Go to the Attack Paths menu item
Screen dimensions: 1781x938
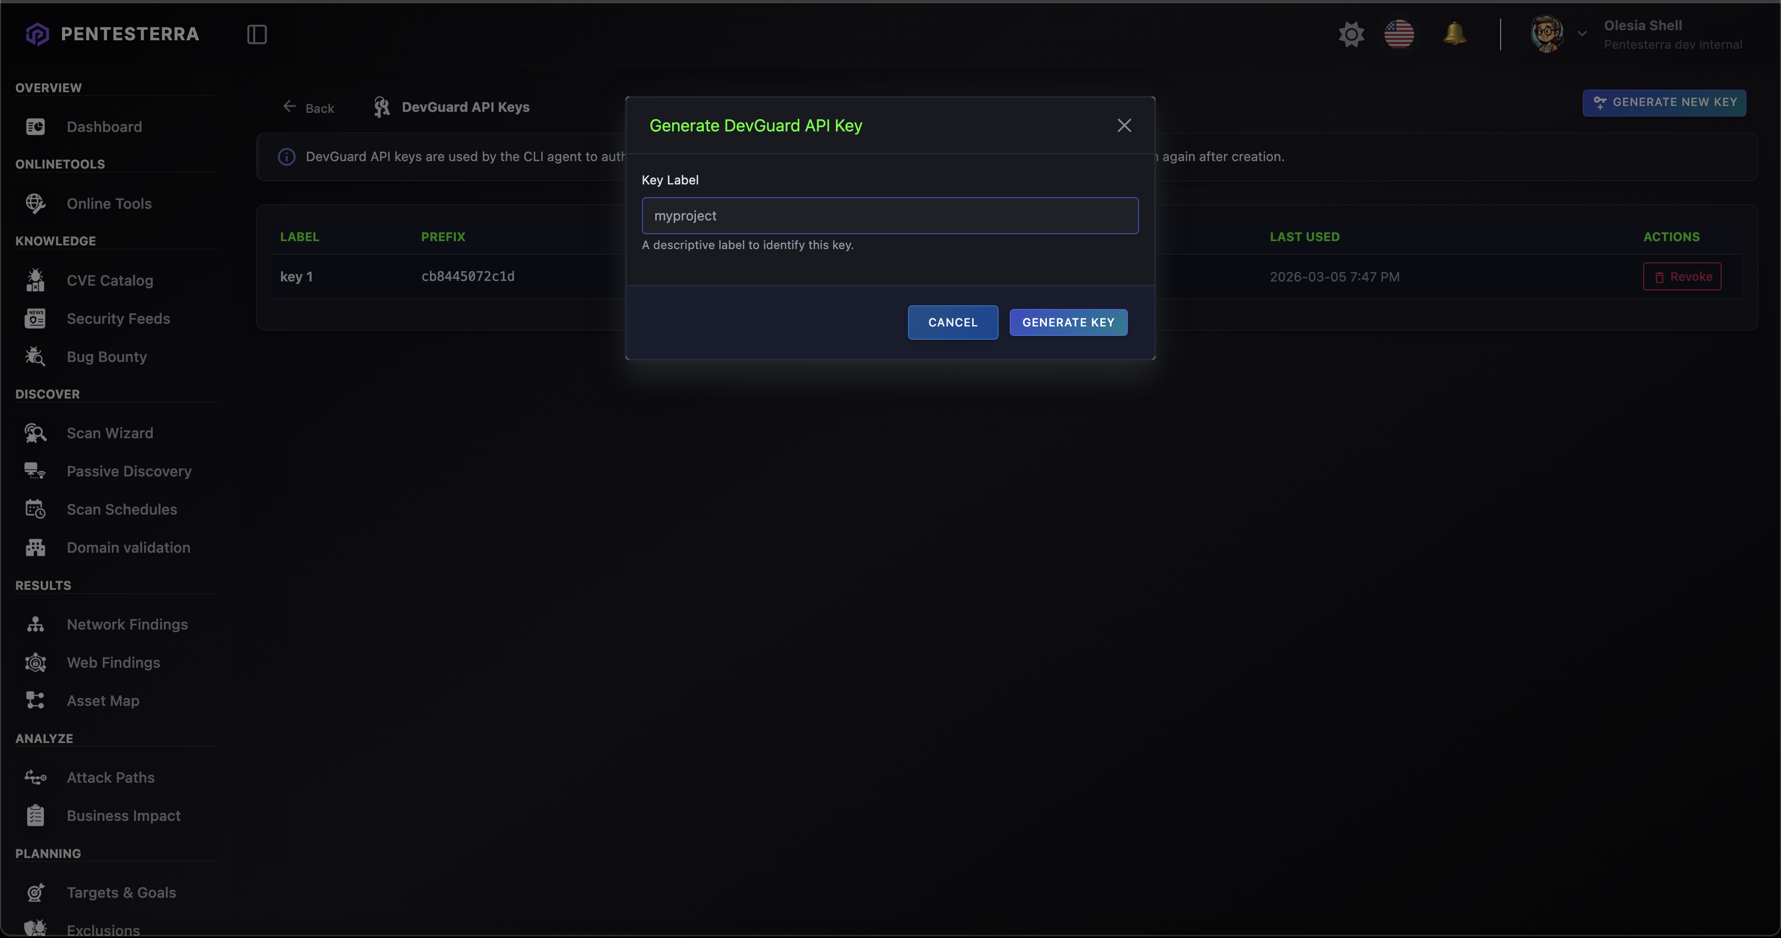[x=111, y=777]
